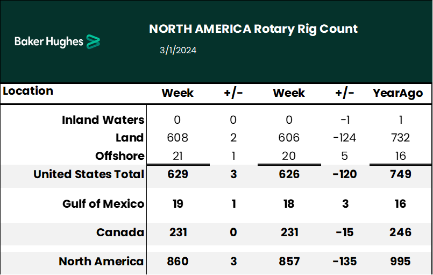Select the Location column header

[28, 91]
